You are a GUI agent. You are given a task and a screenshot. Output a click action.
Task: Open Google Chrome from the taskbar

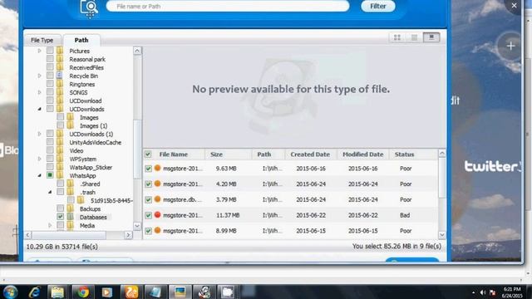(82, 292)
